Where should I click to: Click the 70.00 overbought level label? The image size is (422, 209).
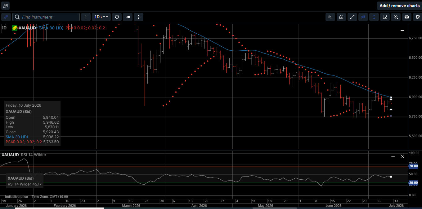tap(413, 166)
